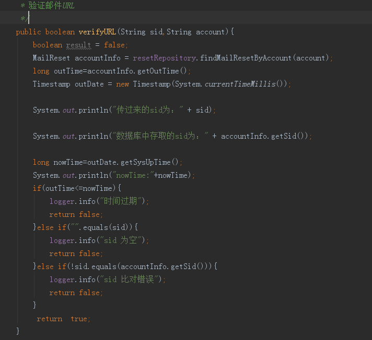Click the outTime<=nowTime condition
Screen dimensions: 372x340
click(x=79, y=188)
